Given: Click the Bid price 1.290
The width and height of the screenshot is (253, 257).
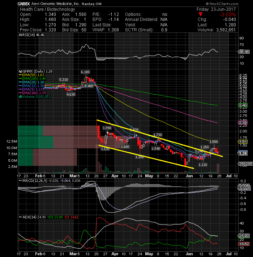Looking at the screenshot, I should point(81,25).
